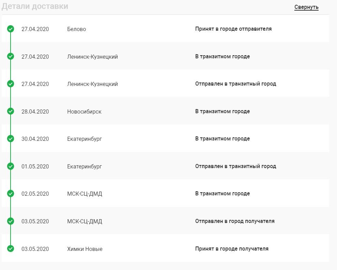Click the checkmark beside Екатеринбург departure entry
This screenshot has width=337, height=270.
11,166
